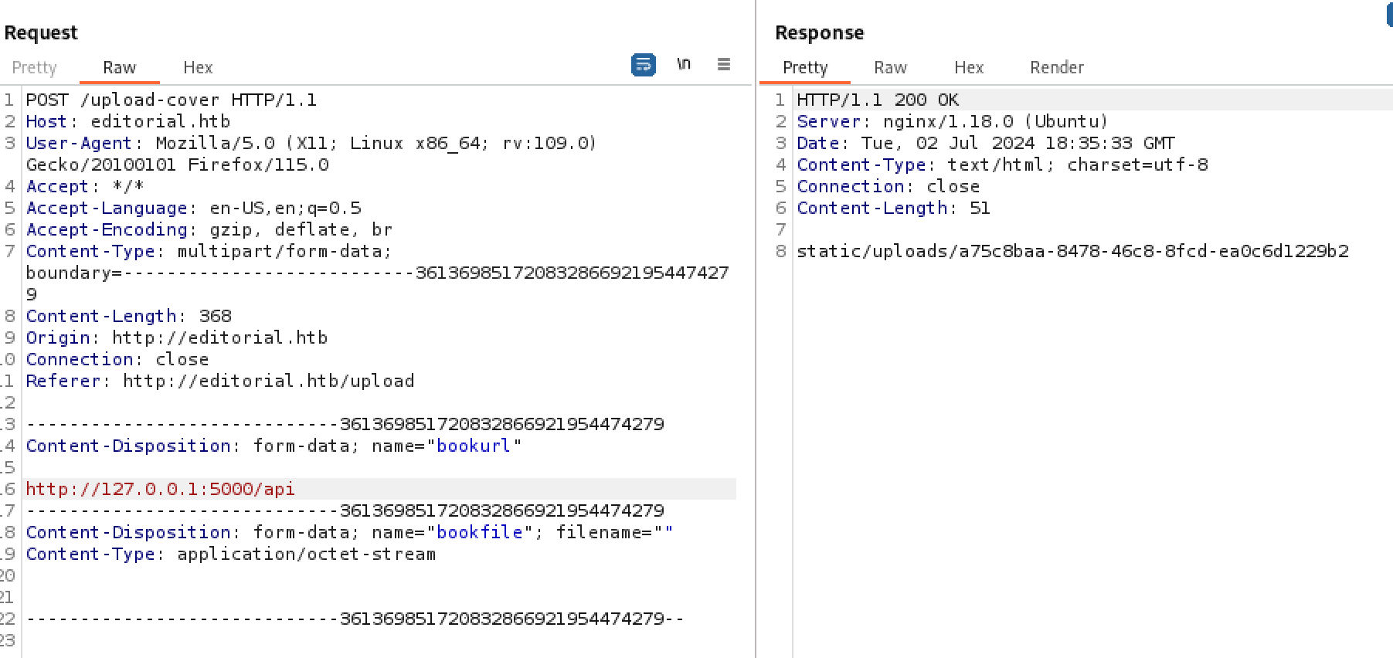Screen dimensions: 1393x658
Task: Click the POST /upload-cover request line
Action: click(x=171, y=100)
